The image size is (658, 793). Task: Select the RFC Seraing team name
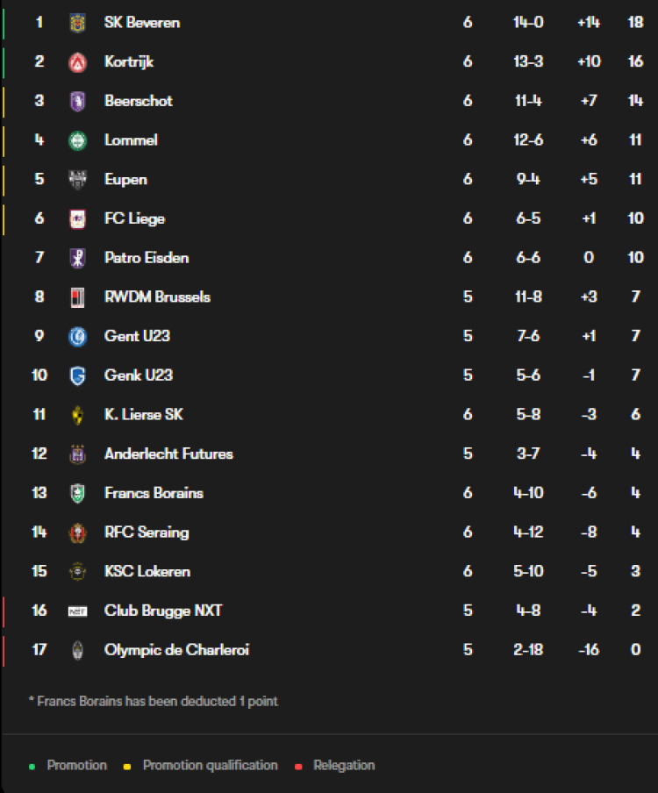pyautogui.click(x=147, y=532)
